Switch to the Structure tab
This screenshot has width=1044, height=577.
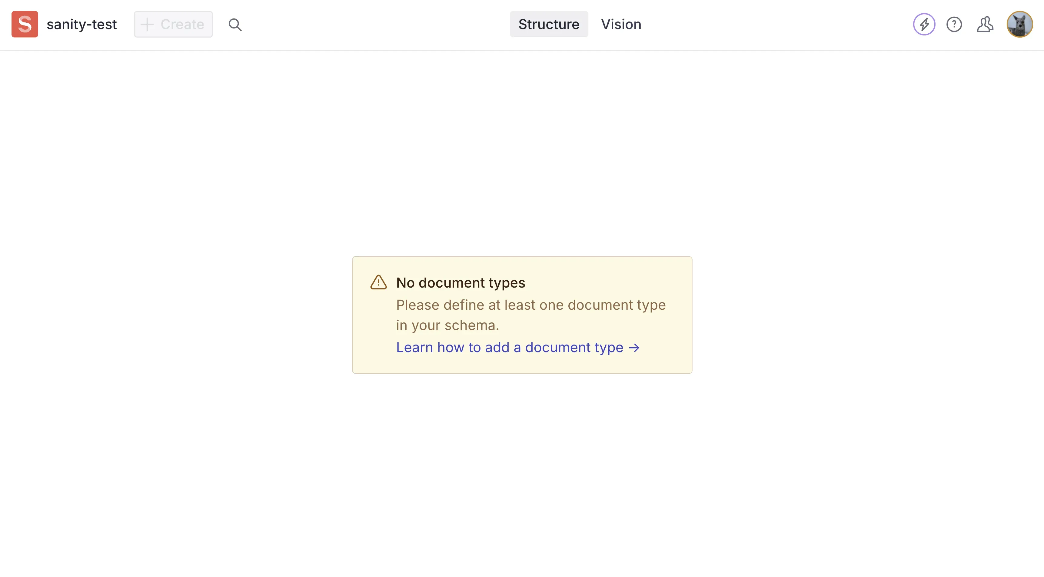[x=549, y=24]
